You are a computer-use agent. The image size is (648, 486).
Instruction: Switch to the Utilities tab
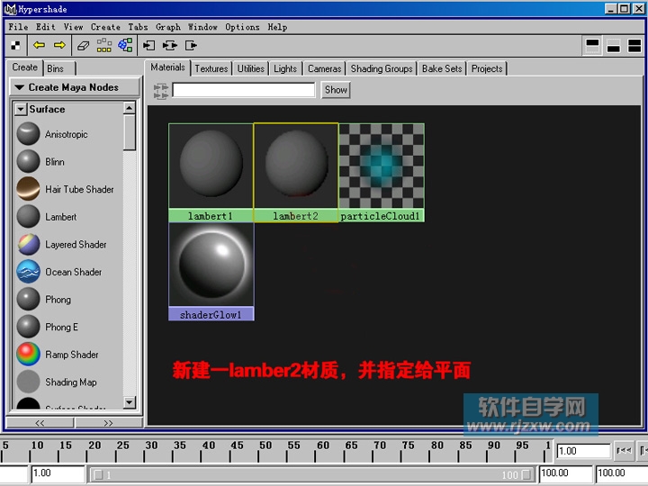pyautogui.click(x=250, y=68)
